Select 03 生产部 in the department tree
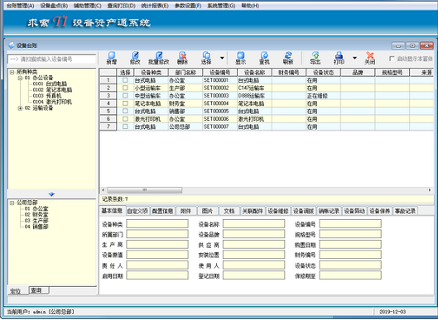Image resolution: width=438 pixels, height=320 pixels. tap(36, 221)
